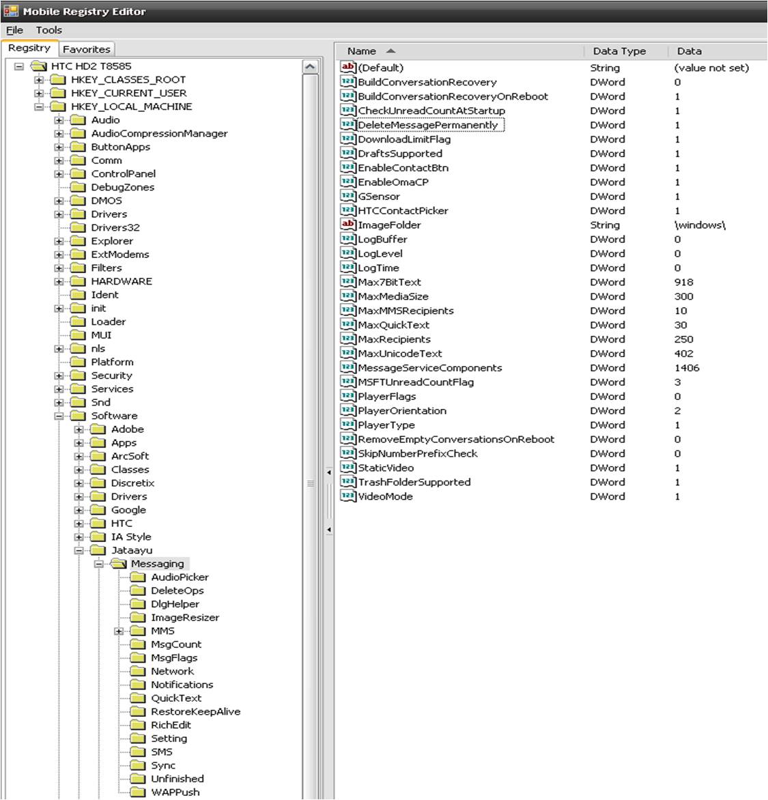Click the Audio folder icon

tap(78, 120)
